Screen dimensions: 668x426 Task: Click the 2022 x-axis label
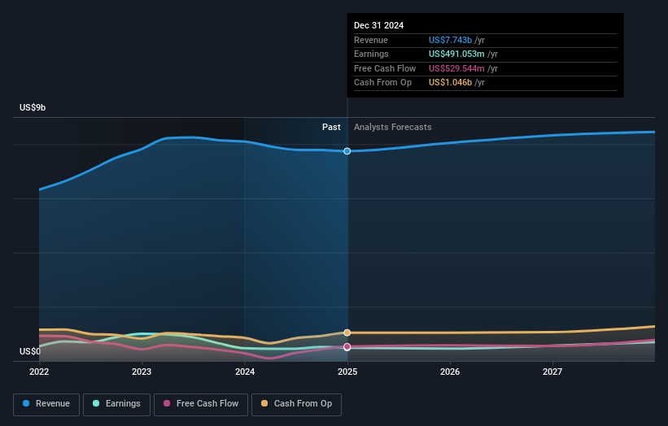39,372
